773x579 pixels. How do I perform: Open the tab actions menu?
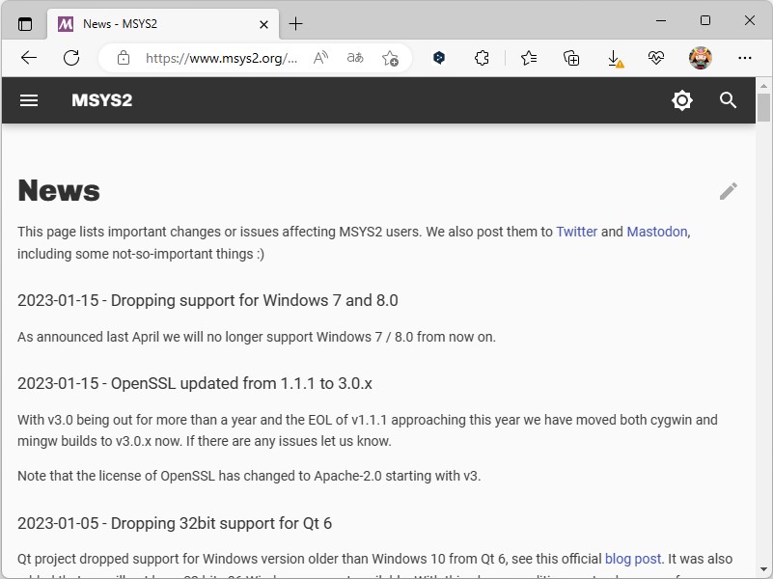coord(24,23)
